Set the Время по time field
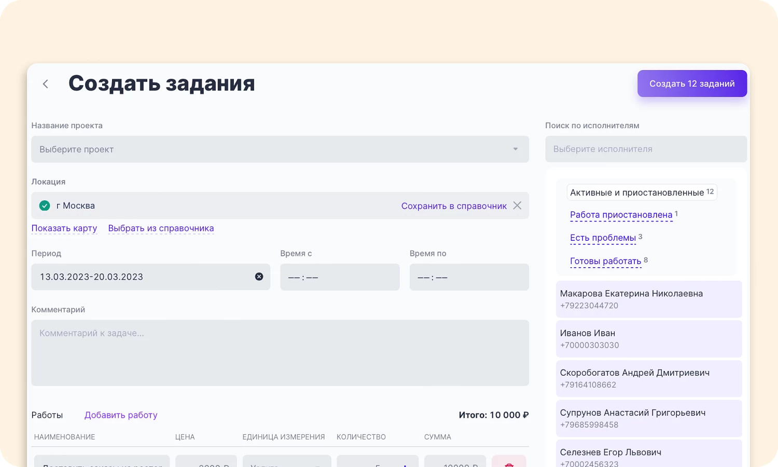 point(469,277)
